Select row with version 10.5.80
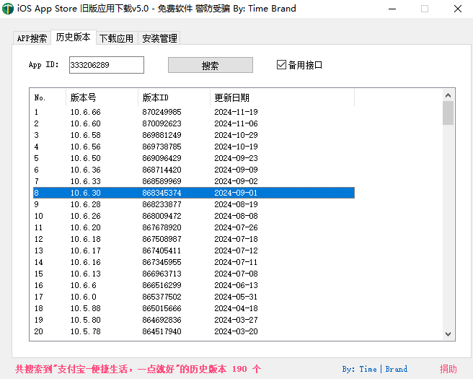 click(x=194, y=320)
